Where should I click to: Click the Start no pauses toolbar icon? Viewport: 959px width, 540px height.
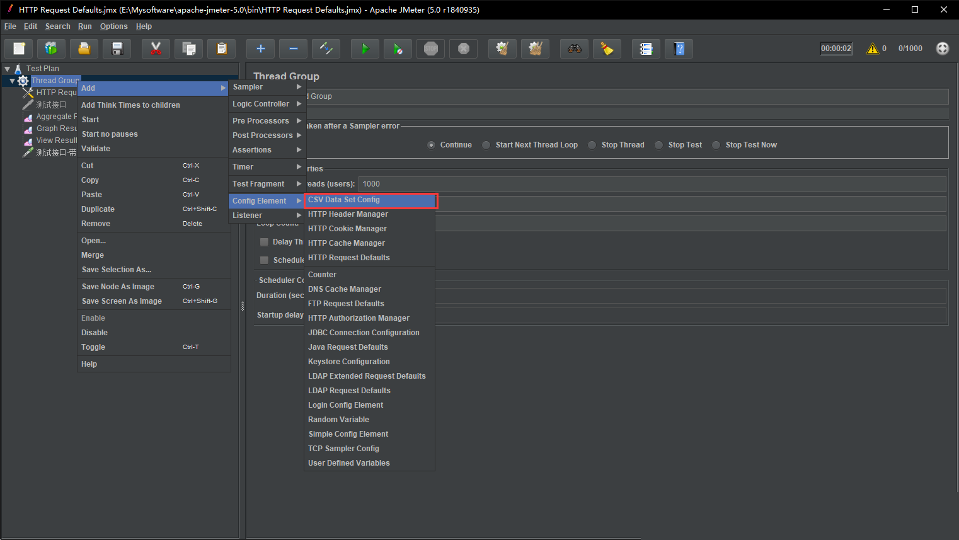[398, 49]
